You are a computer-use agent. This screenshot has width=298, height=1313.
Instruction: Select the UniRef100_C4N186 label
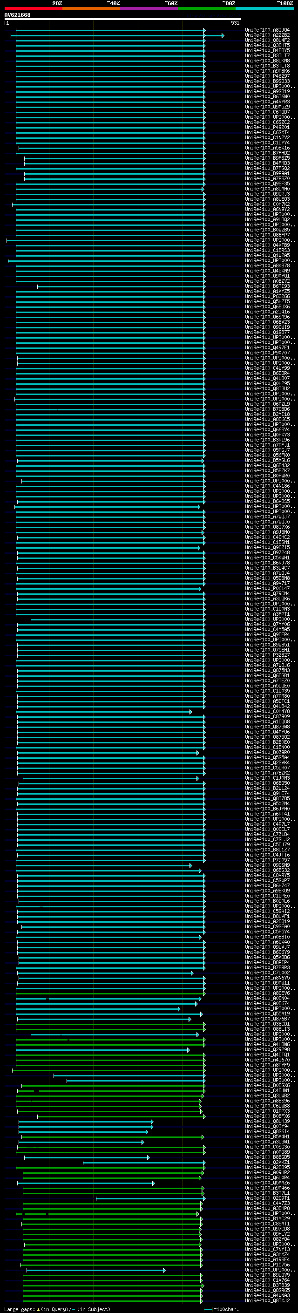[x=267, y=486]
